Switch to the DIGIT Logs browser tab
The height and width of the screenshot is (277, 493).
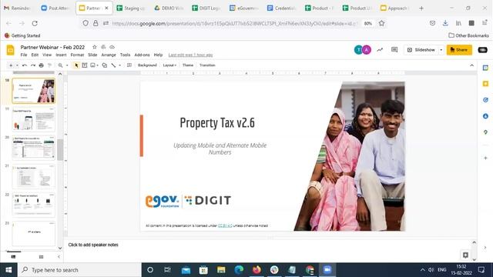(x=206, y=8)
